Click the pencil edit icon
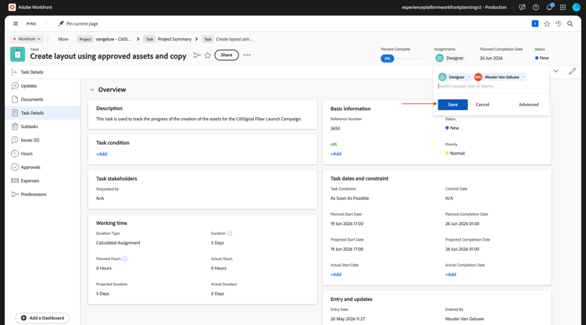The image size is (586, 325). point(572,71)
